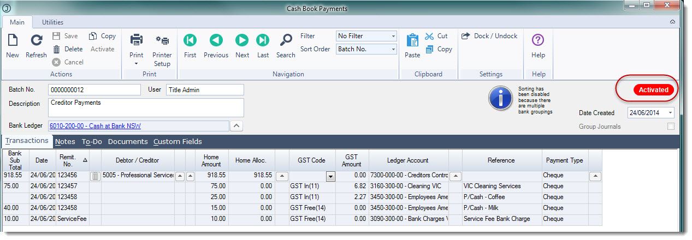
Task: Click the trash icon in row 123456
Action: [95, 176]
